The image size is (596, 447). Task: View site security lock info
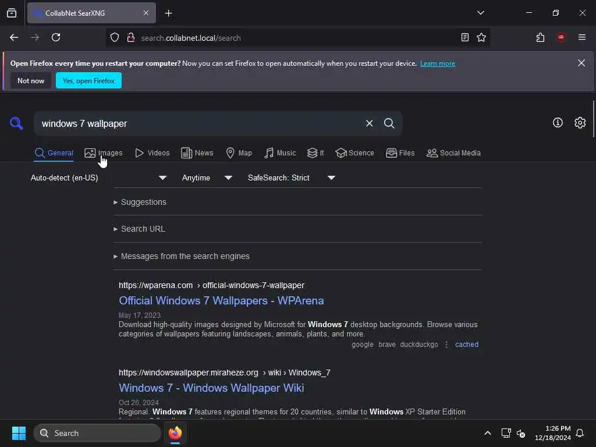click(x=131, y=38)
